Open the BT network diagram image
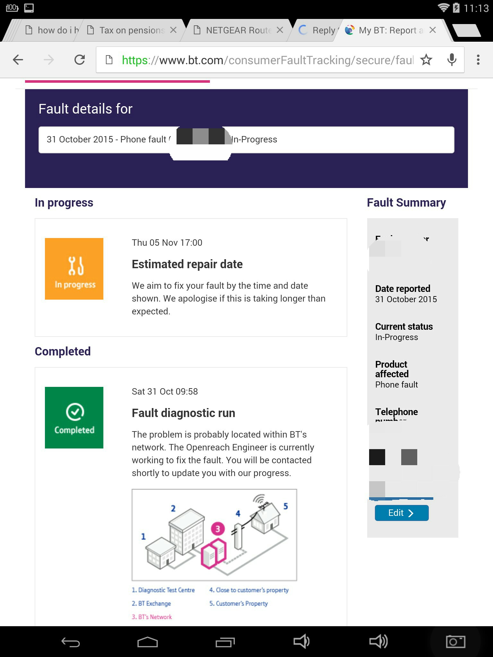The image size is (493, 657). [x=214, y=535]
